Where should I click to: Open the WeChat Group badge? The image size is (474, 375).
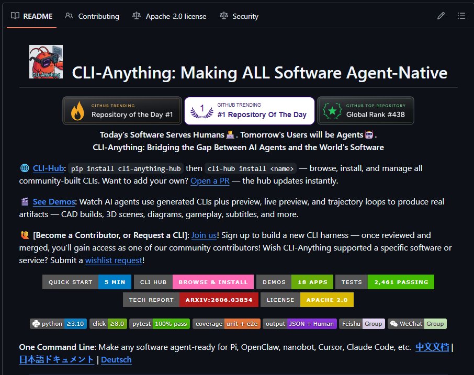tap(417, 324)
